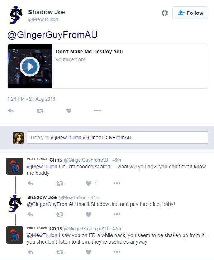Reply to Chris's 42m tweet

point(30,252)
